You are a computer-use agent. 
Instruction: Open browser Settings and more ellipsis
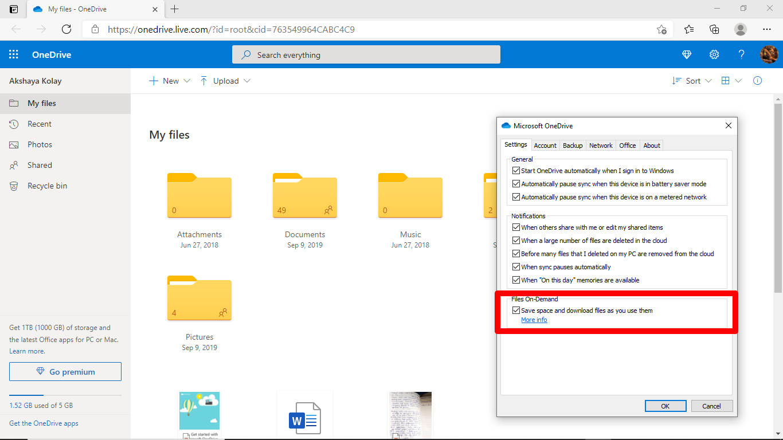coord(767,29)
